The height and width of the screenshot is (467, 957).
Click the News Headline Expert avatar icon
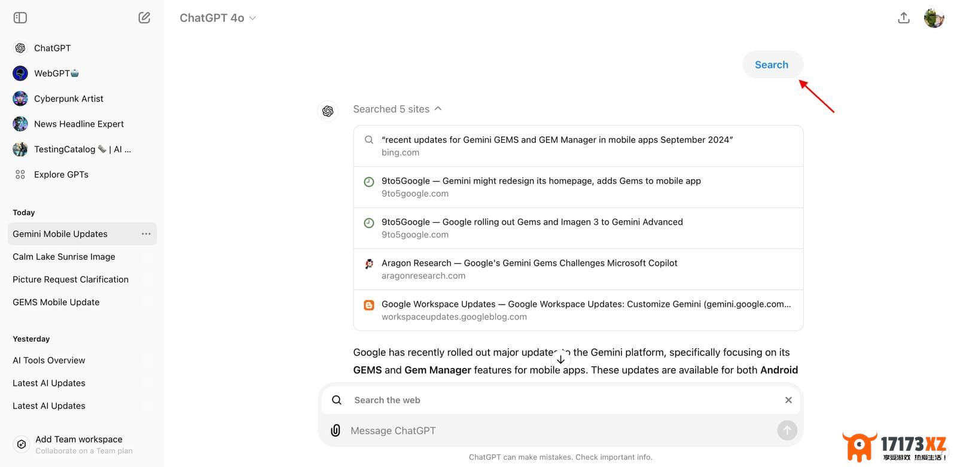coord(20,124)
